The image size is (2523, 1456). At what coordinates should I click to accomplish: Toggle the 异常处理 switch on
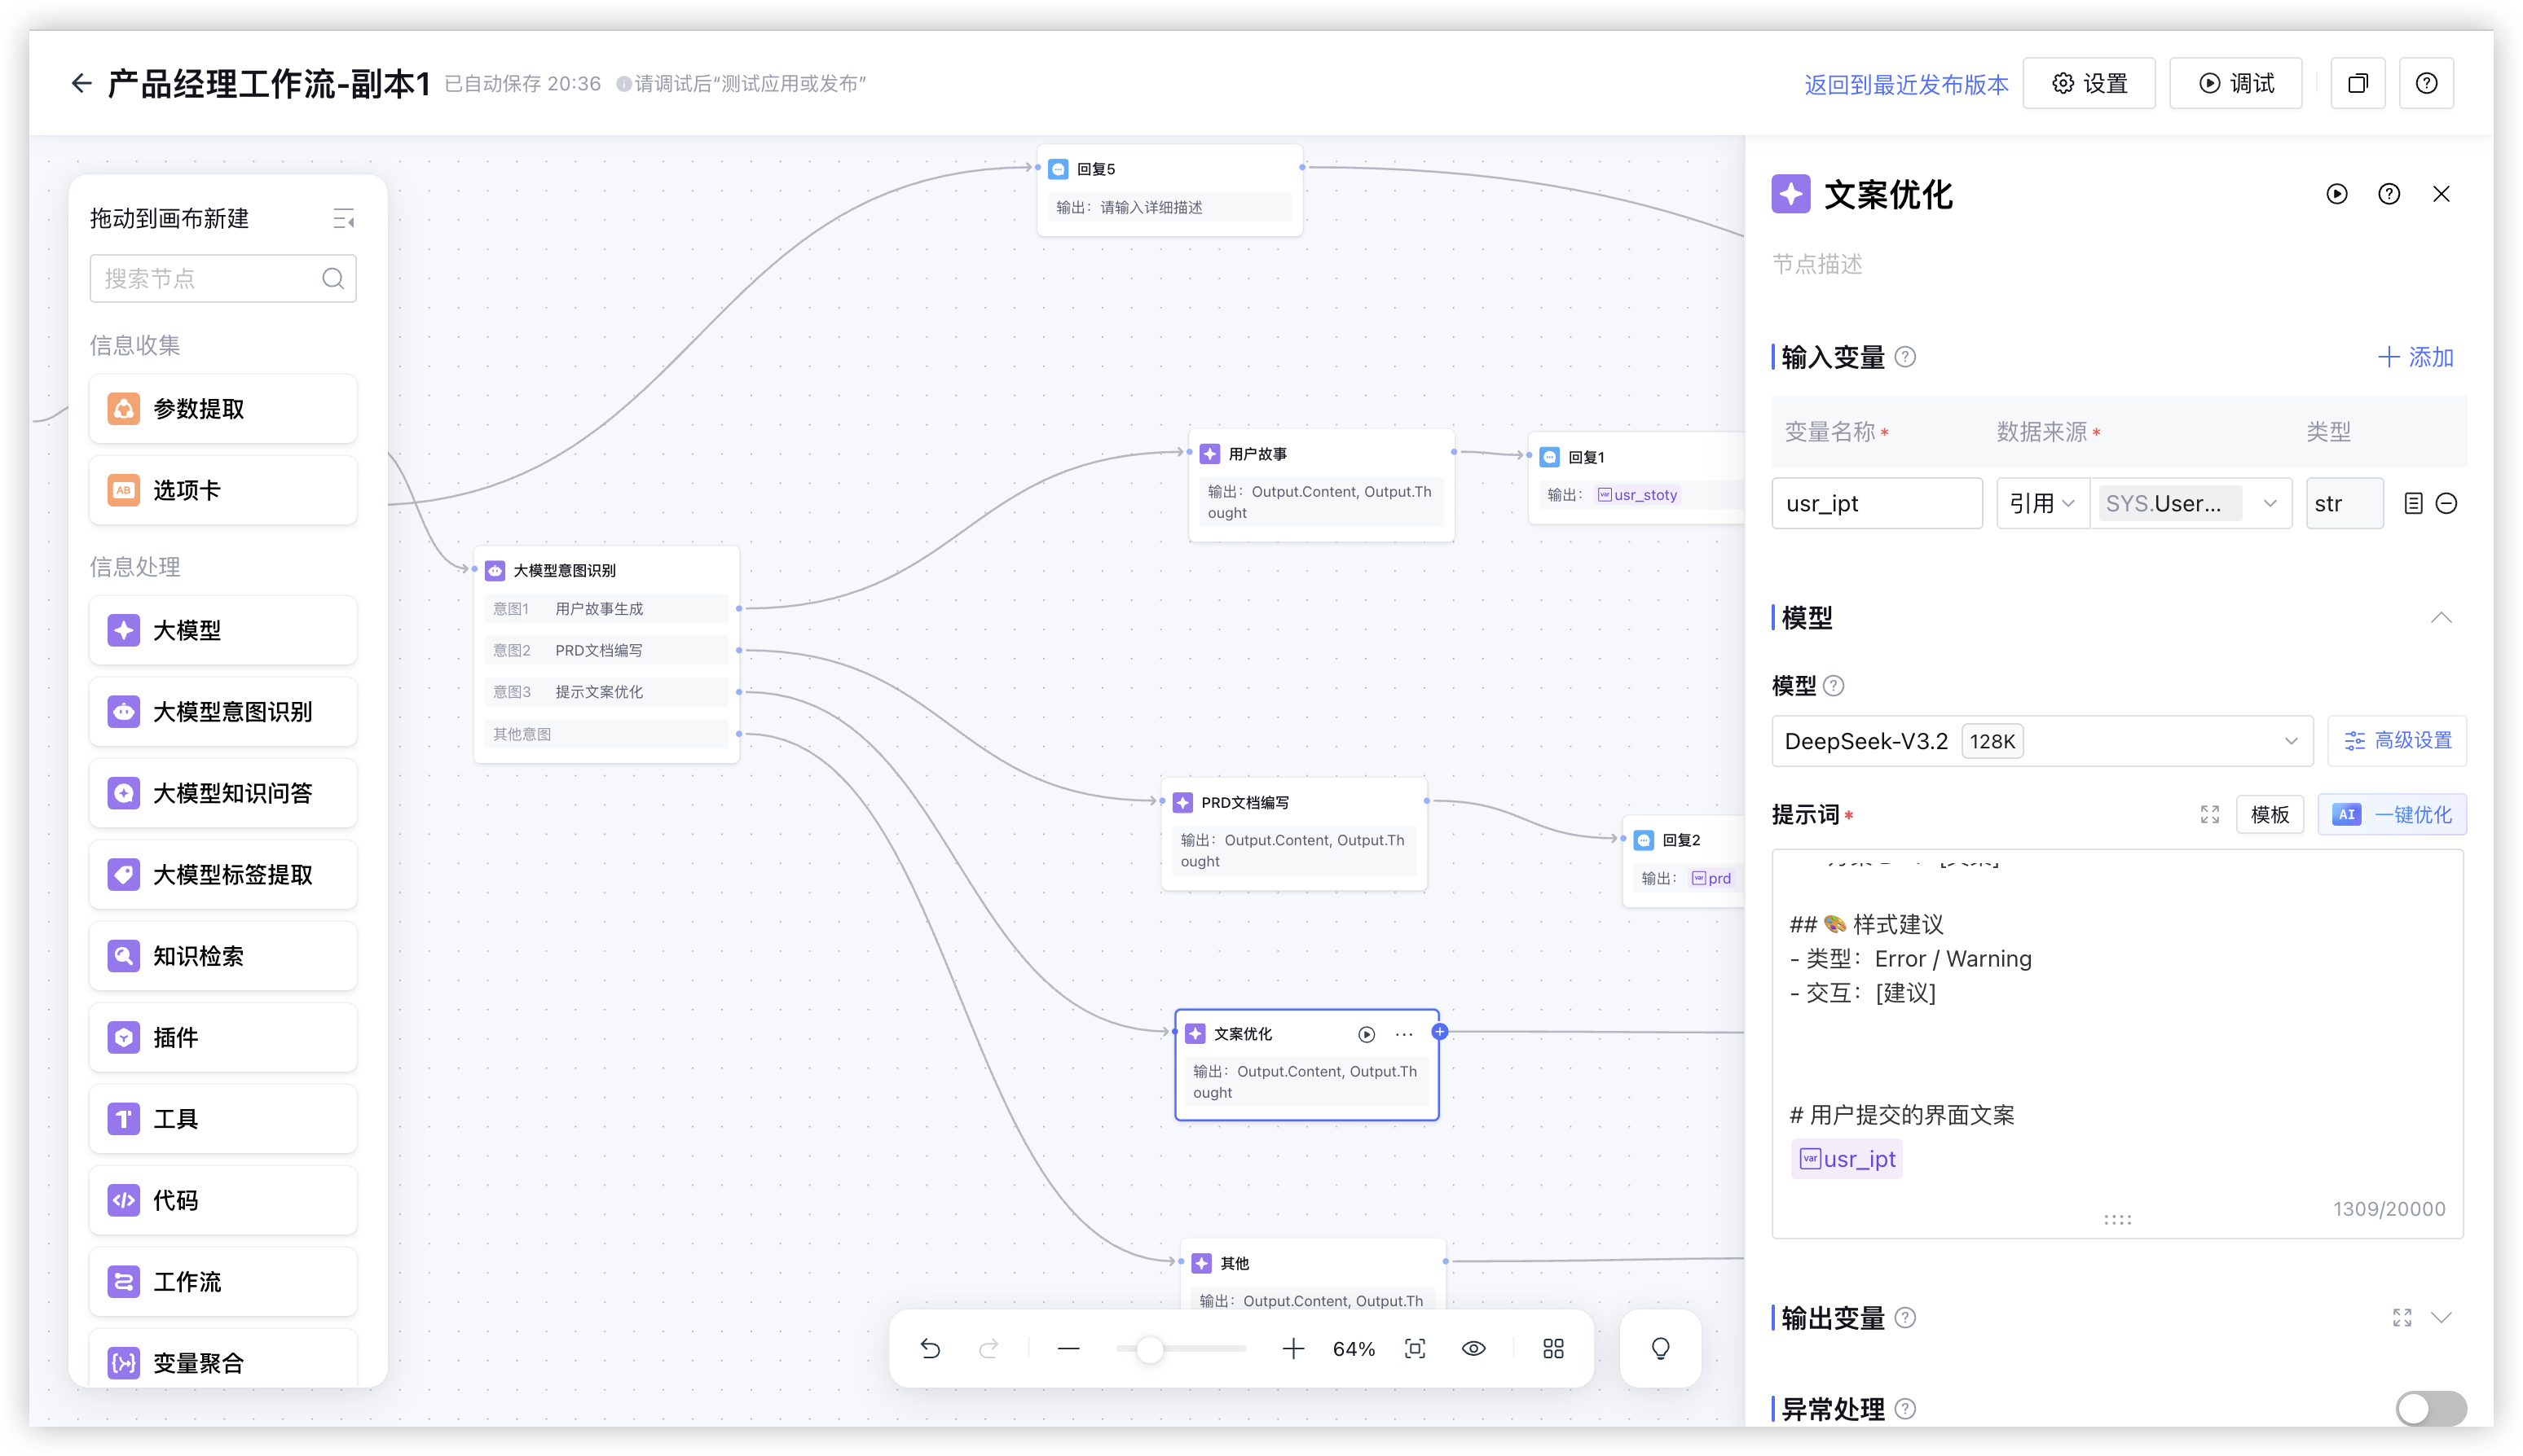click(2430, 1408)
